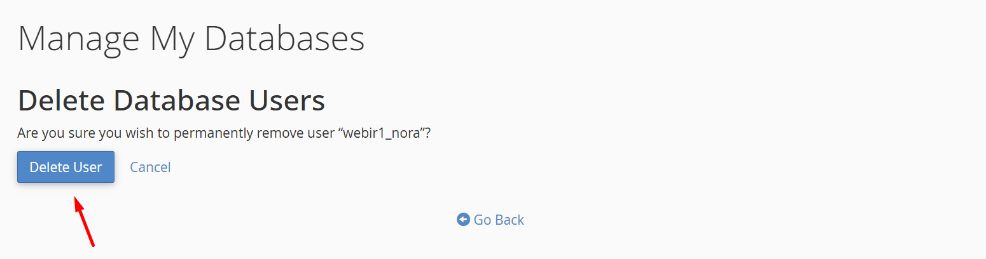Select the Cancel link beside Delete User

point(150,167)
